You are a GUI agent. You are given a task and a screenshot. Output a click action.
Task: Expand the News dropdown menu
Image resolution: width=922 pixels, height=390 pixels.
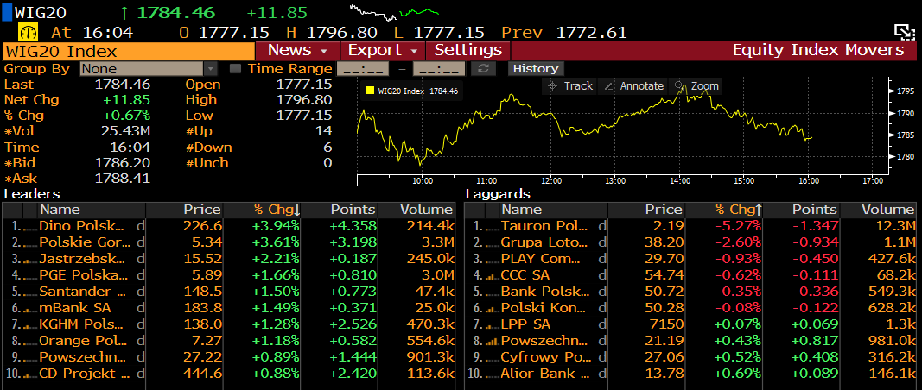[297, 51]
